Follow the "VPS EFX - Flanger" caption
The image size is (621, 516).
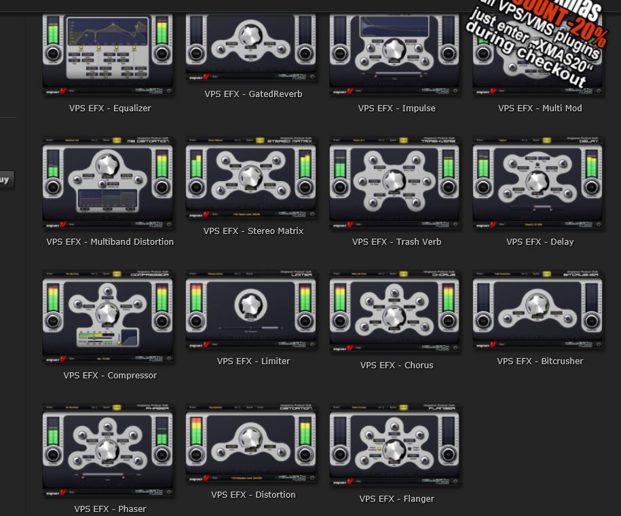pos(397,498)
